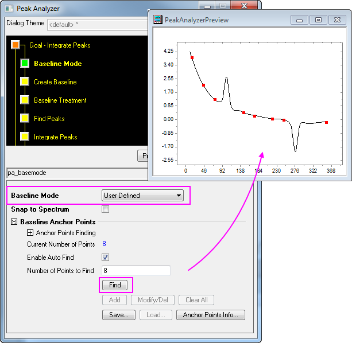
Task: Click the partially hidden Prev button
Action: 143,155
